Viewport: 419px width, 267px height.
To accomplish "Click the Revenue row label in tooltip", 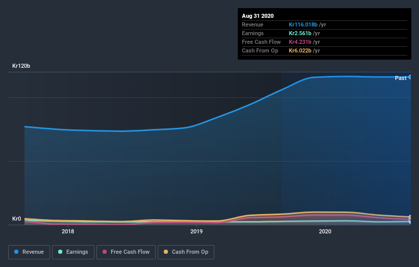I will point(253,24).
